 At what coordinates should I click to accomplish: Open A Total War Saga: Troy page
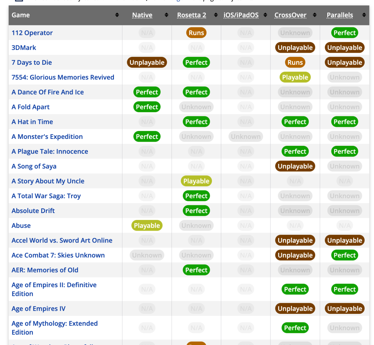(x=46, y=196)
